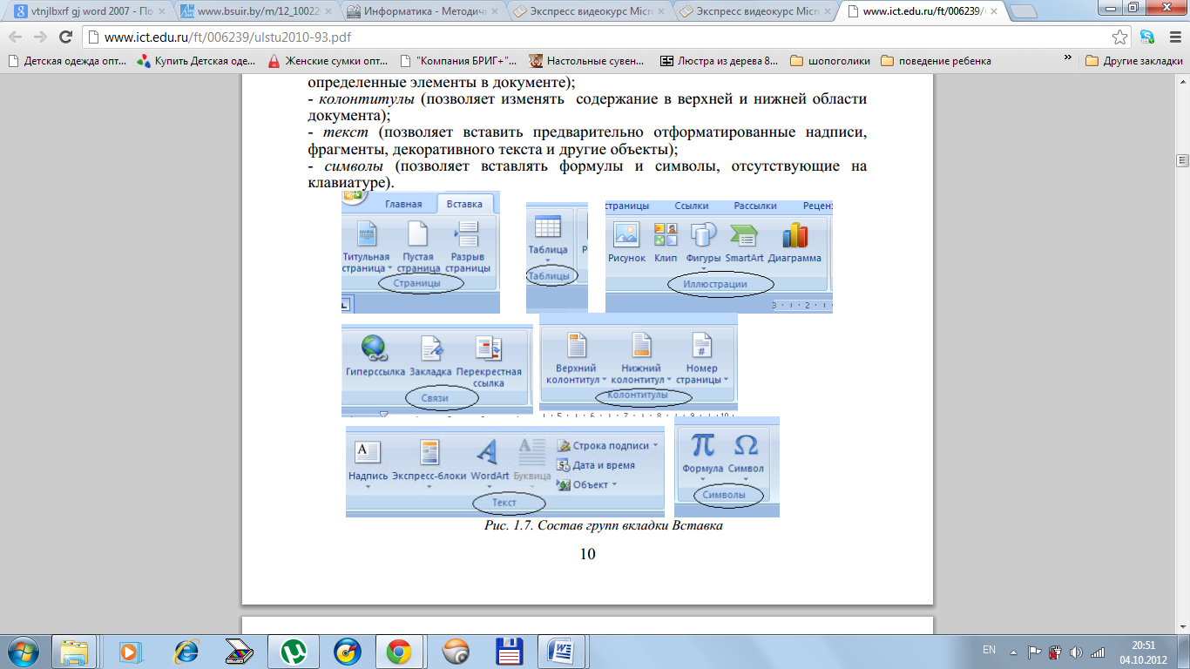The width and height of the screenshot is (1190, 669).
Task: Click the 'Рисунок' picture icon in the figure
Action: (x=626, y=234)
